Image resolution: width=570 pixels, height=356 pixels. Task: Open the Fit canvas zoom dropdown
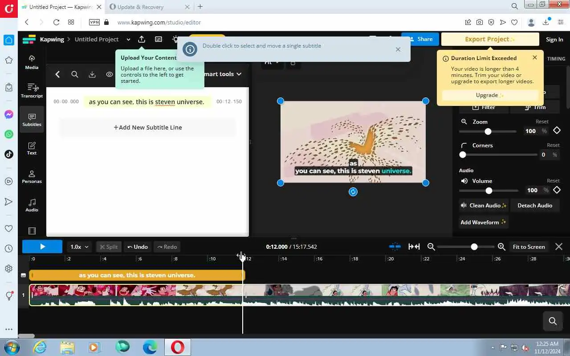tap(271, 63)
